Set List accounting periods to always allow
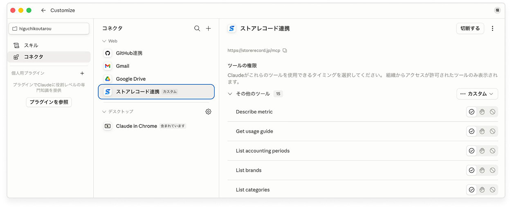Viewport: 512px width, 209px height. coord(472,151)
